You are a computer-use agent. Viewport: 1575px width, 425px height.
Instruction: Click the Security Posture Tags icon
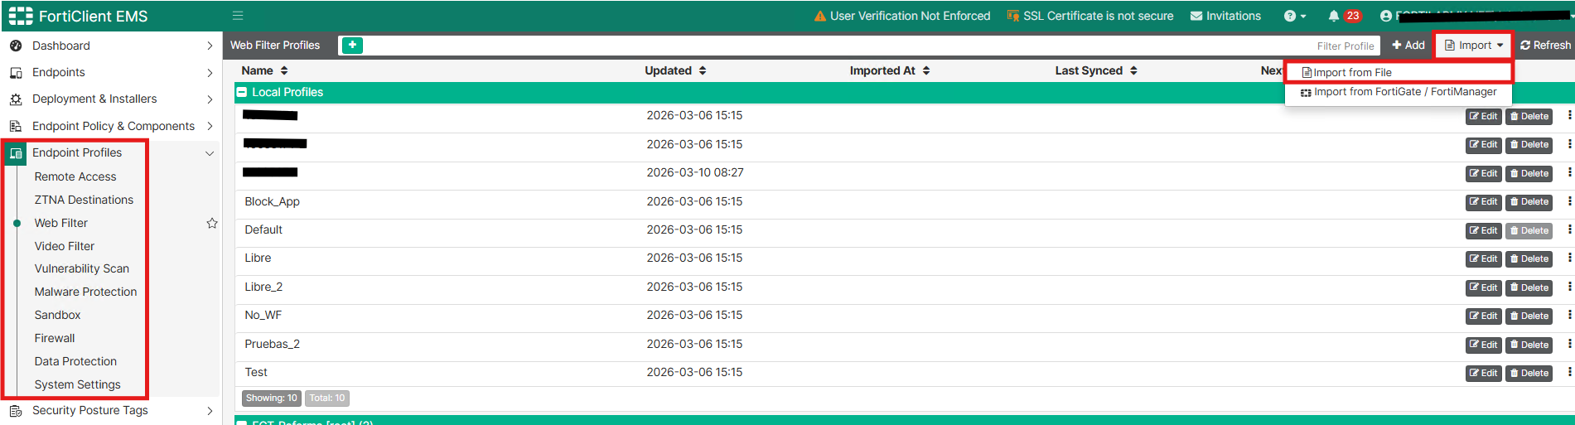tap(16, 411)
